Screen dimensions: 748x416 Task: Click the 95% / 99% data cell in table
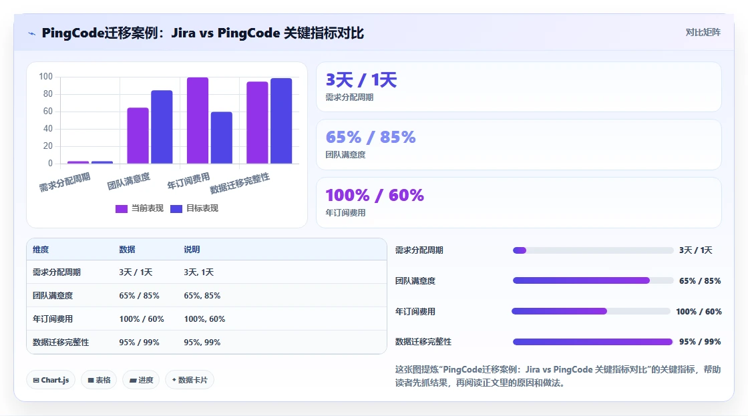tap(140, 343)
